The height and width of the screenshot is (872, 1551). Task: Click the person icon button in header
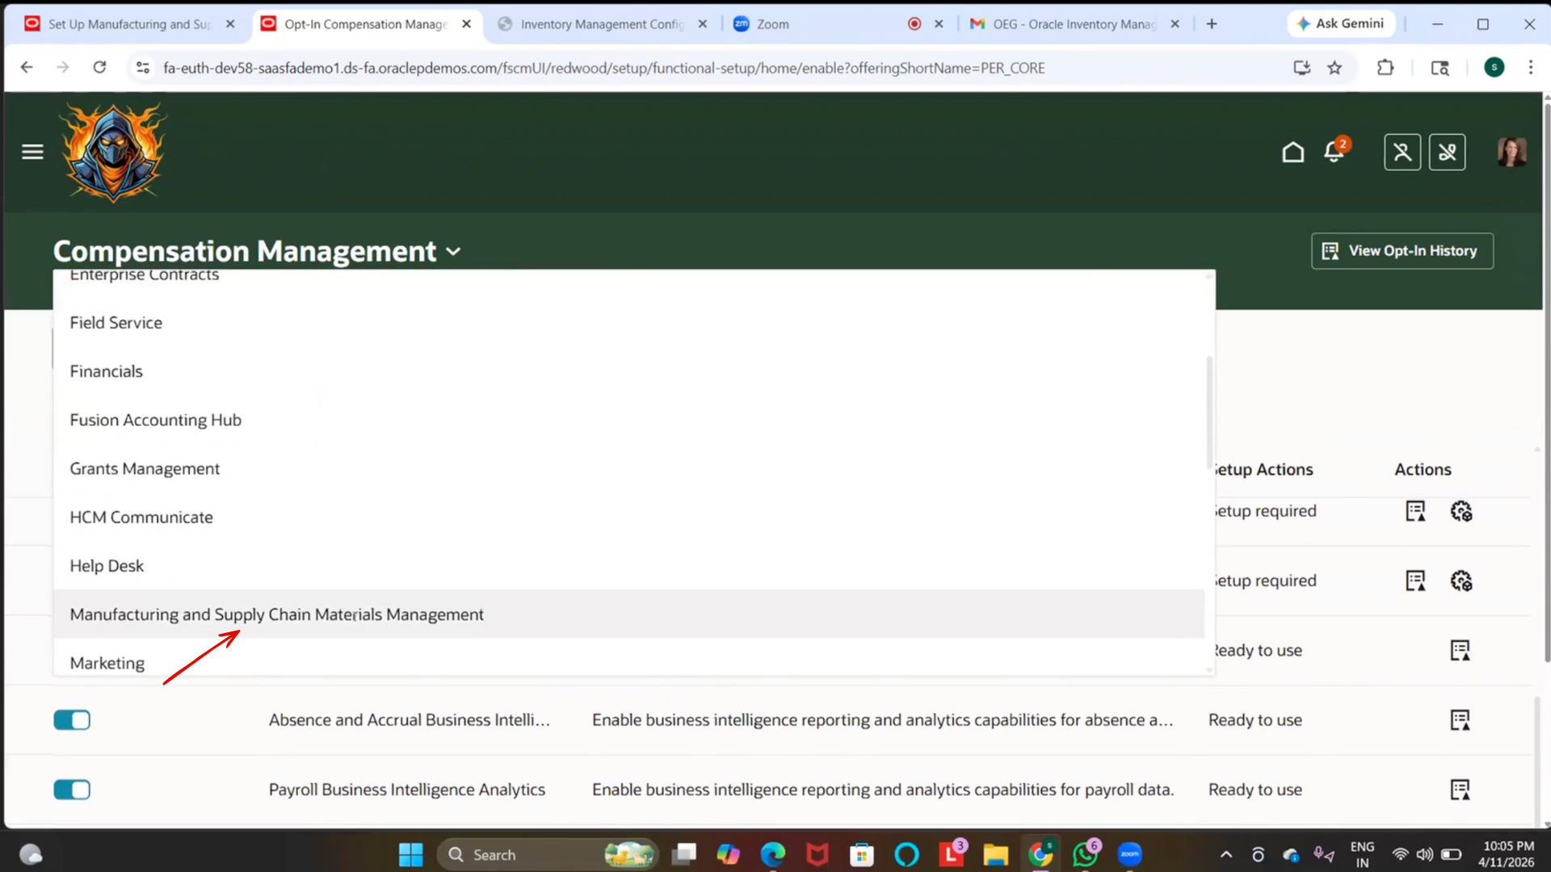coord(1402,152)
